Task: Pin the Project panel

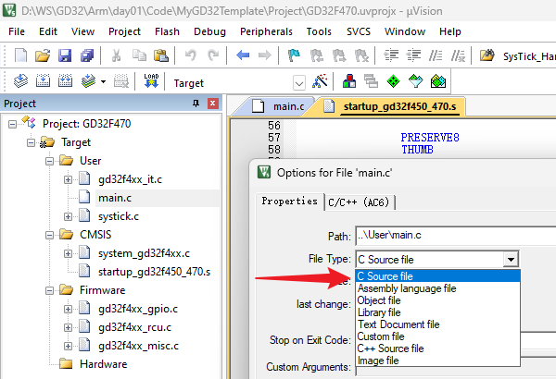Action: [196, 104]
